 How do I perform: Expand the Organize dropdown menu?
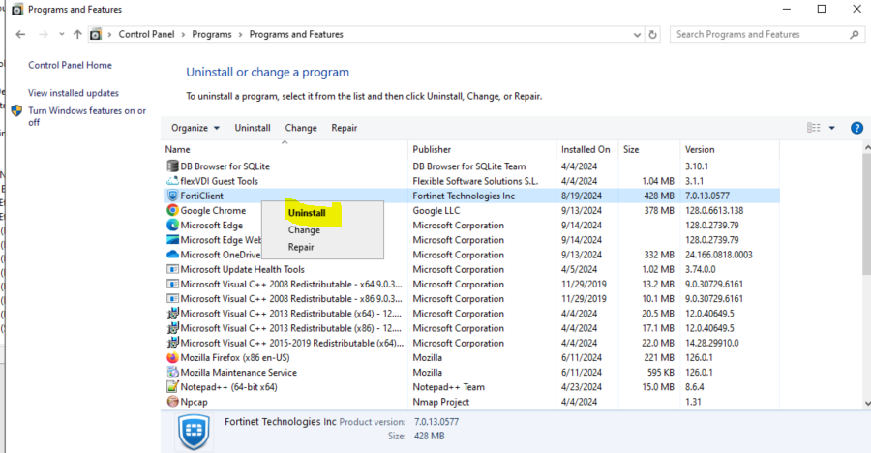(195, 128)
